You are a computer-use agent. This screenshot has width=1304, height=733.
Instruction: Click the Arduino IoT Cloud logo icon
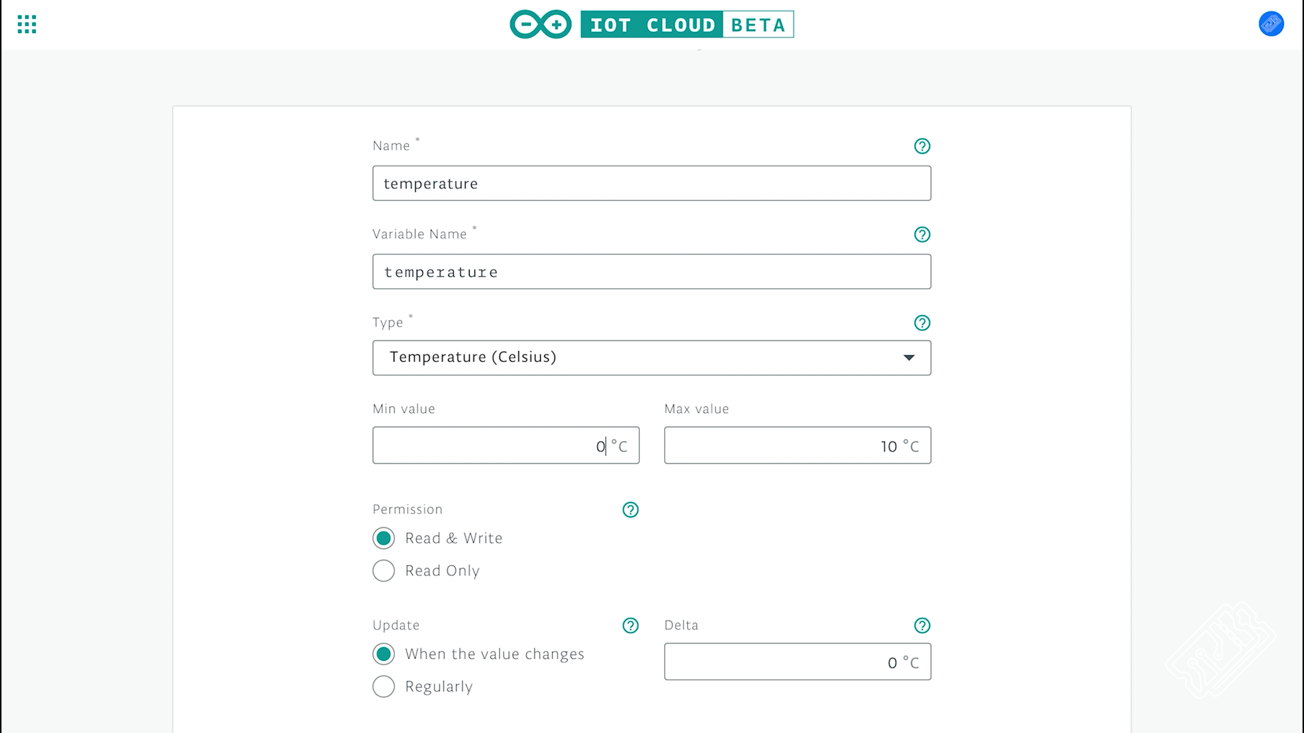538,25
